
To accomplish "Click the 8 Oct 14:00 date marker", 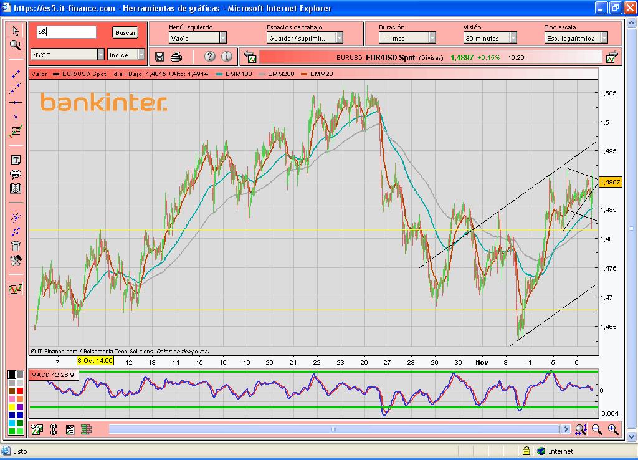I will point(95,361).
